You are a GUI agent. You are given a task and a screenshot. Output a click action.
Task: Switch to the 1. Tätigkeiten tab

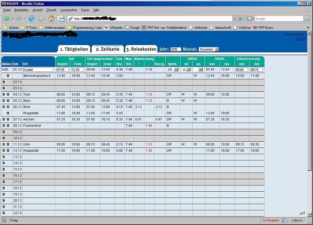[x=74, y=49]
